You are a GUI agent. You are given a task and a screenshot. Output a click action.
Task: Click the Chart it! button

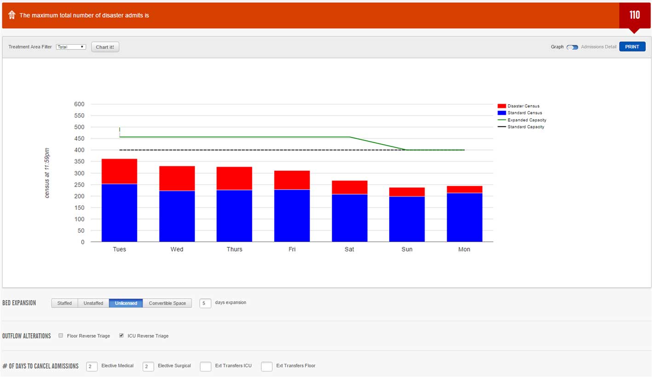pos(105,47)
